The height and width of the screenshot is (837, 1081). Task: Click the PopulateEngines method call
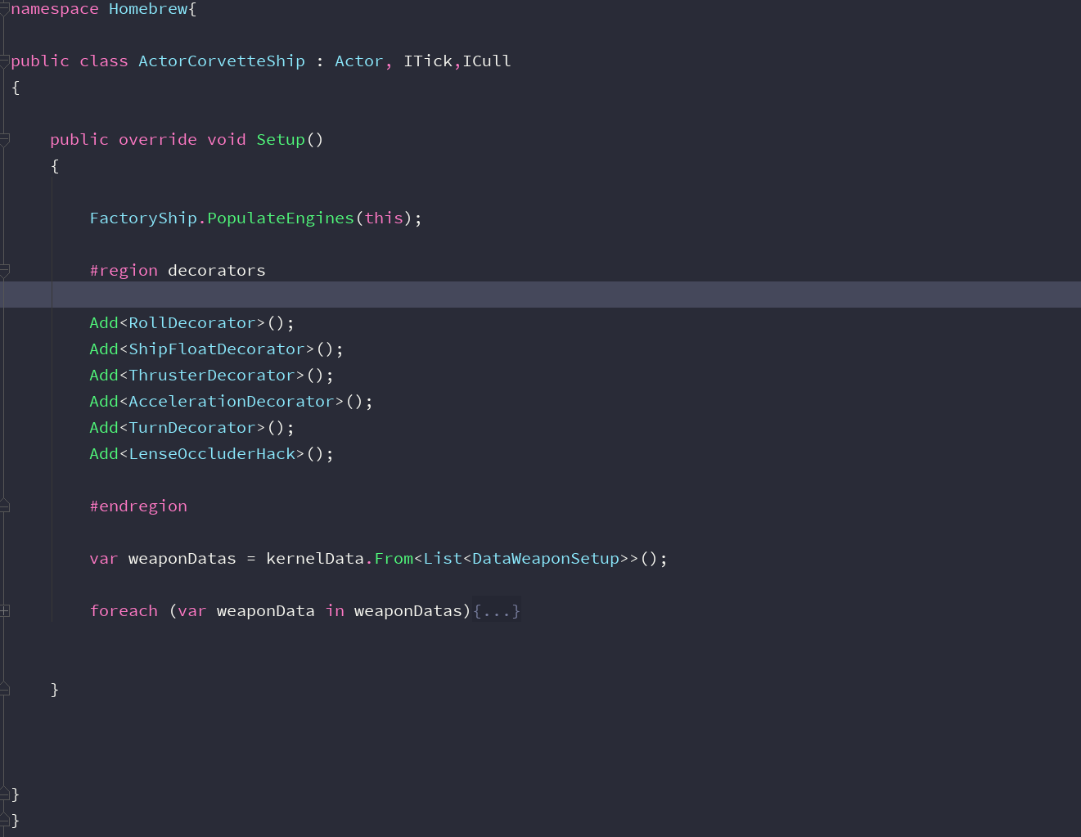click(280, 217)
